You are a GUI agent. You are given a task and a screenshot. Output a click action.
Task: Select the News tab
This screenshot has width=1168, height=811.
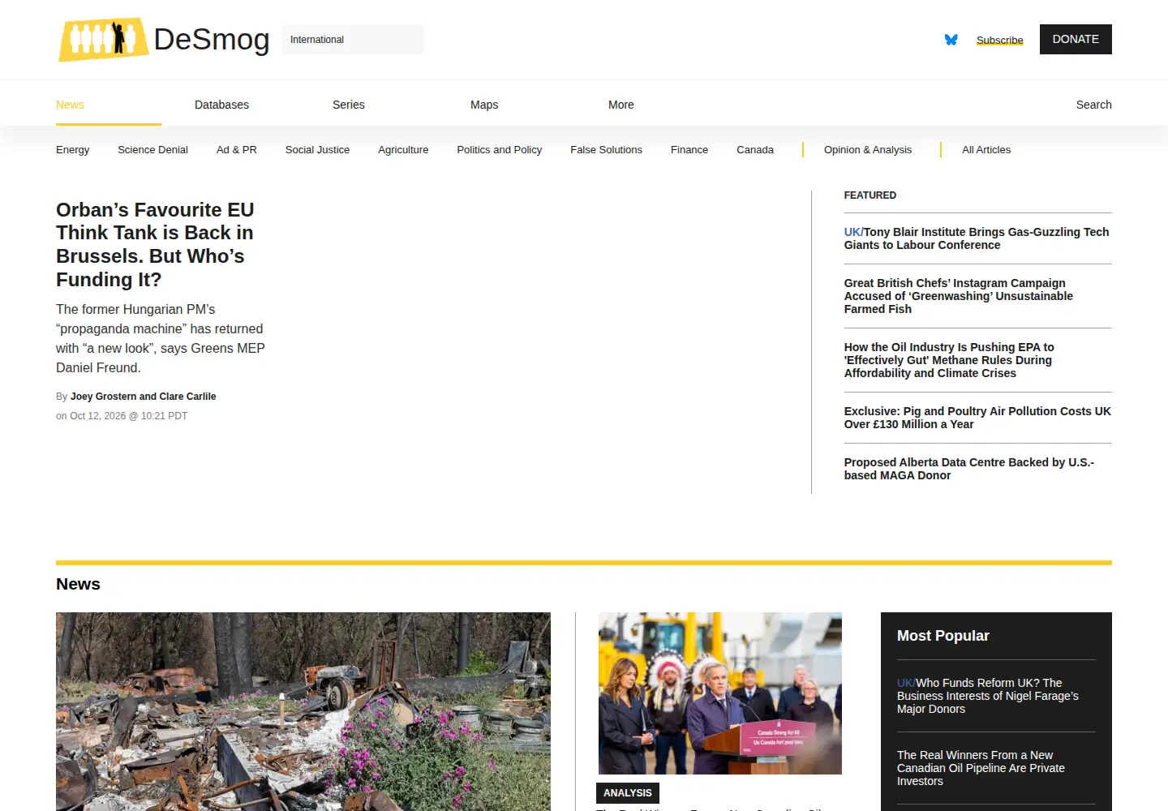click(x=70, y=105)
